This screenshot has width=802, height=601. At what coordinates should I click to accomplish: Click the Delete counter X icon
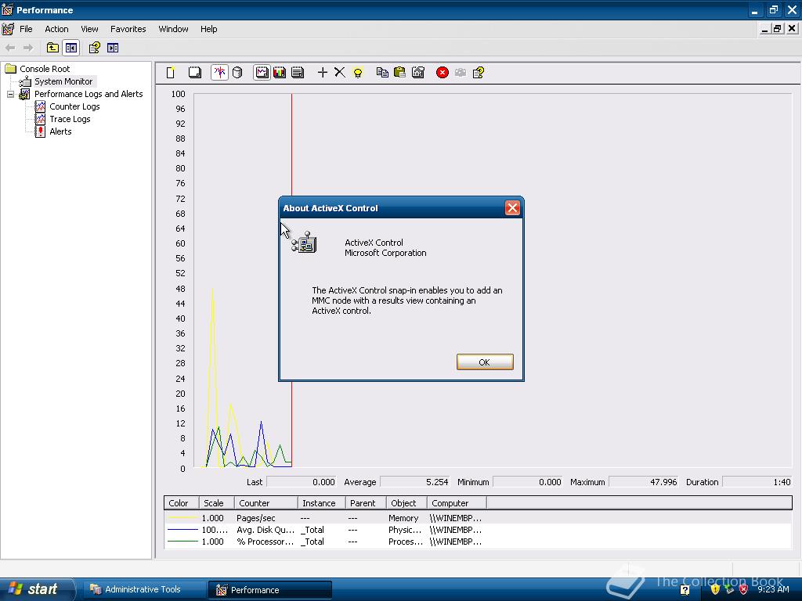point(340,73)
